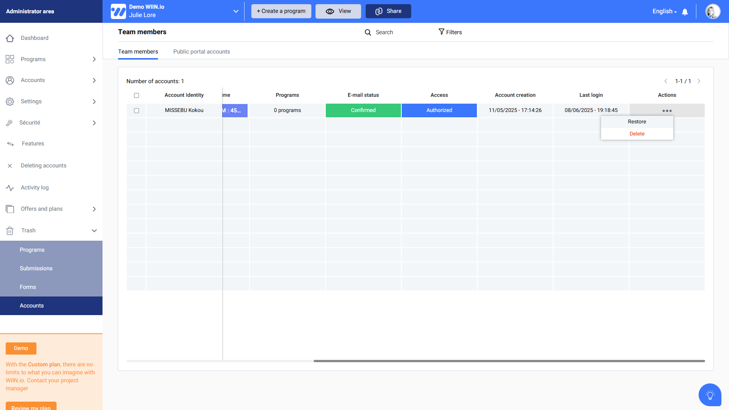Click the Create a program button

click(281, 11)
